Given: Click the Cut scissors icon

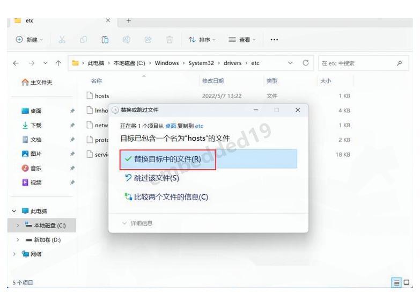Looking at the screenshot, I should (62, 40).
